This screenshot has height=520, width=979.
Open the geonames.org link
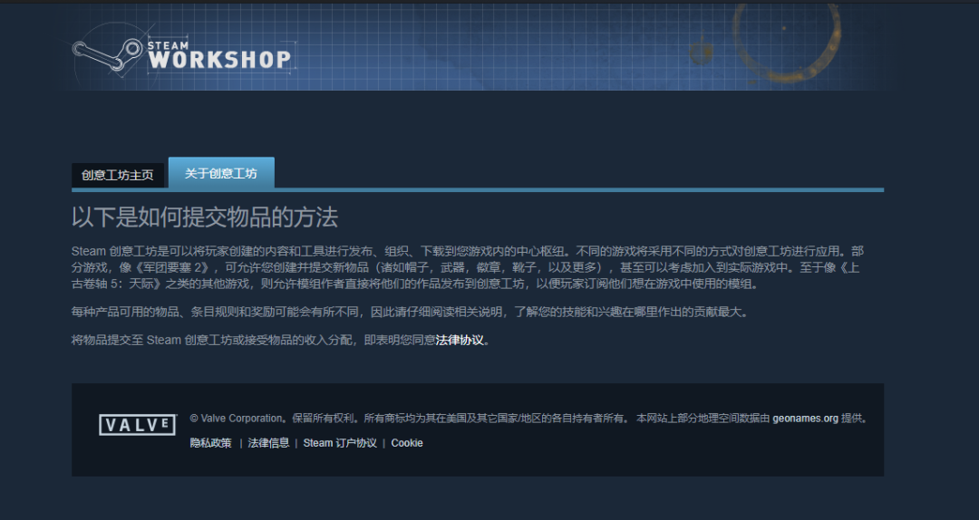[806, 419]
